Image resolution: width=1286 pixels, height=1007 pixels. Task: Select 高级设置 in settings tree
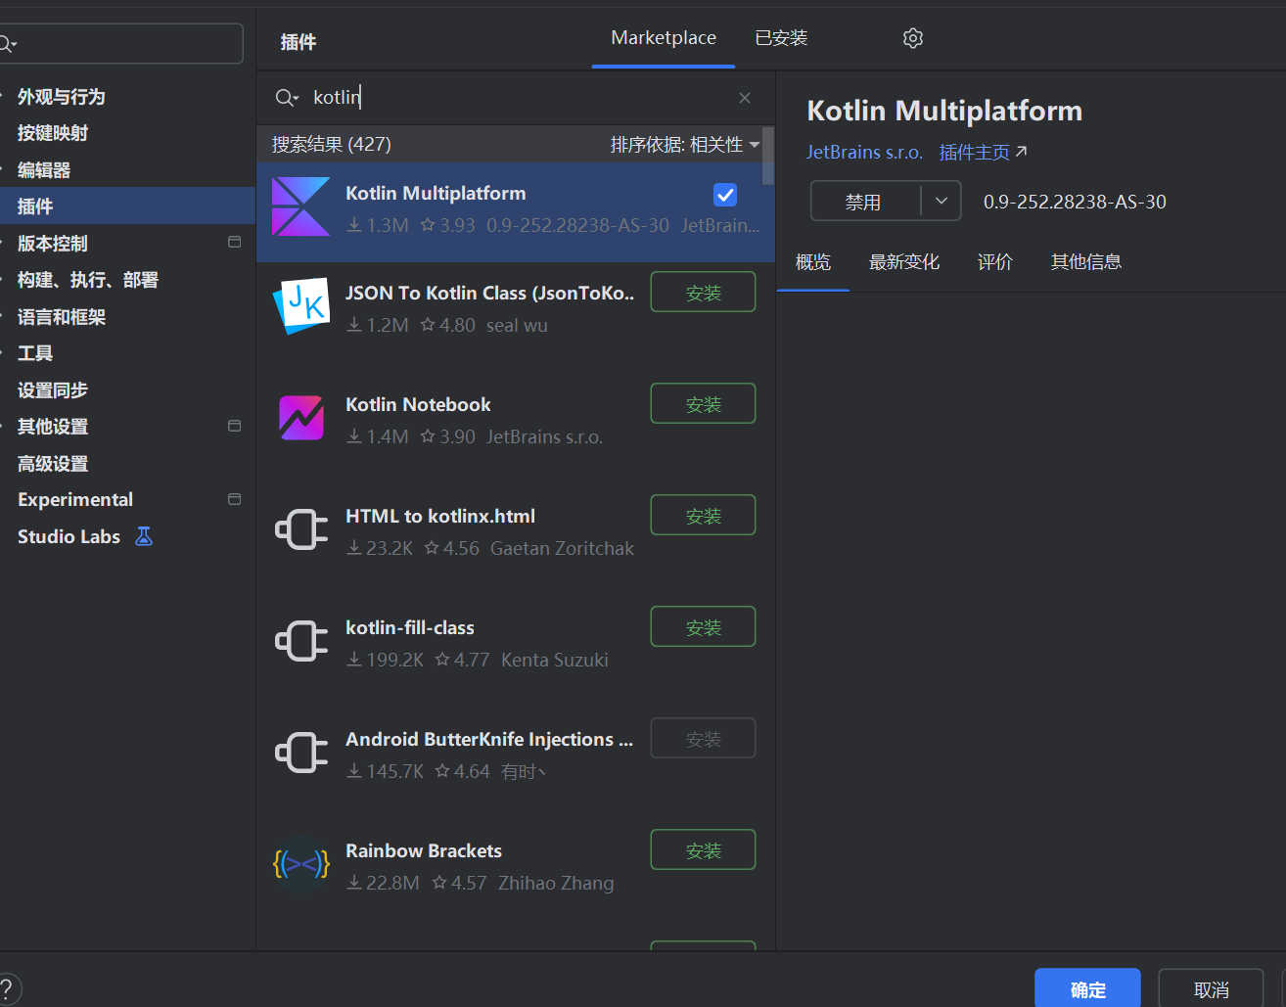click(53, 464)
